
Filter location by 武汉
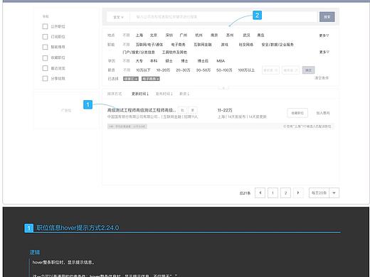click(x=246, y=35)
